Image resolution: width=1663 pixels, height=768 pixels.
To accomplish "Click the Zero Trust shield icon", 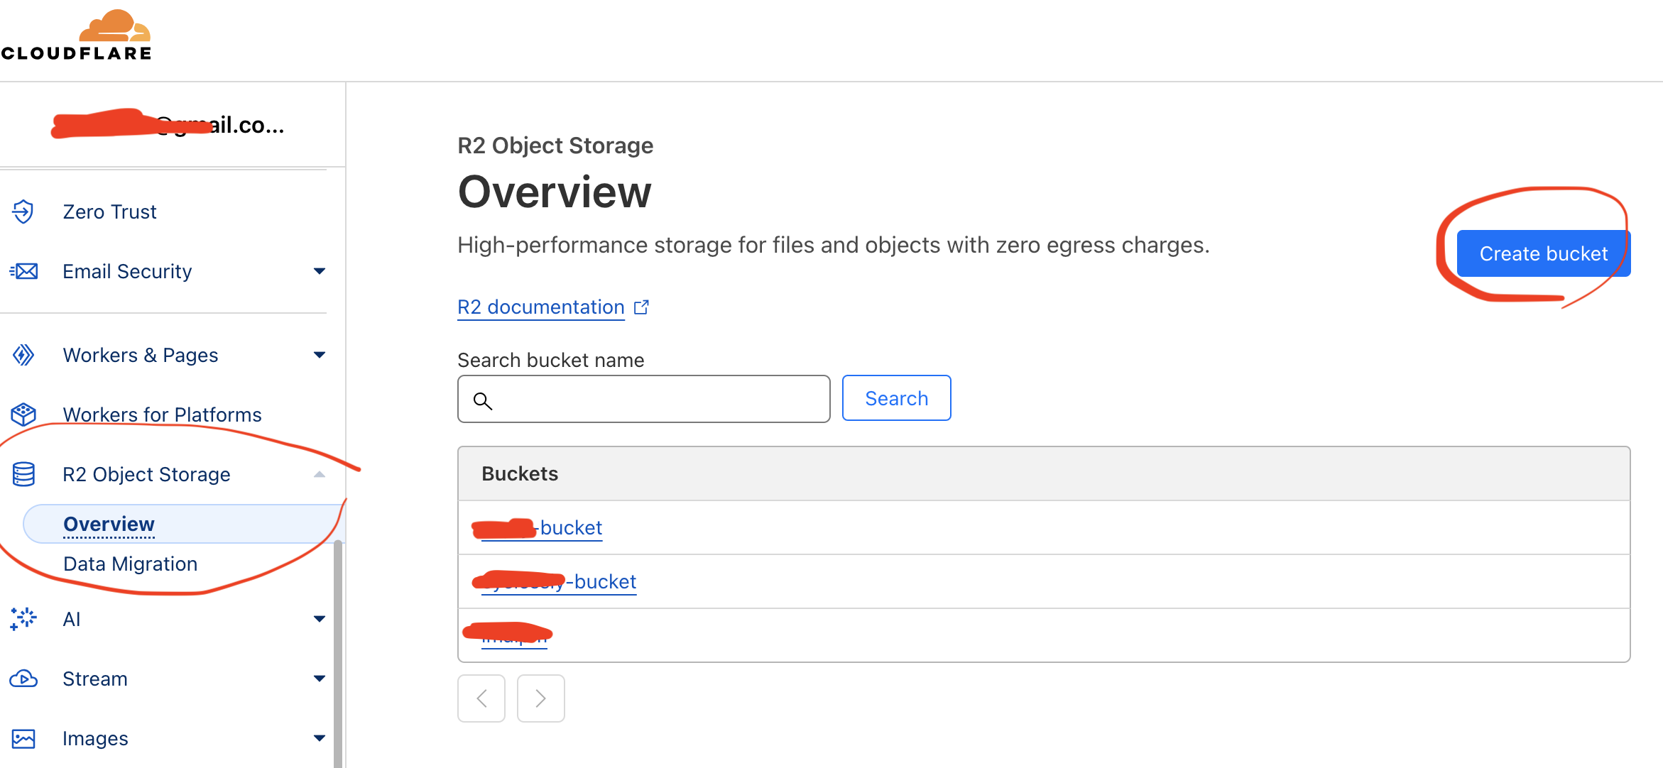I will click(x=23, y=212).
